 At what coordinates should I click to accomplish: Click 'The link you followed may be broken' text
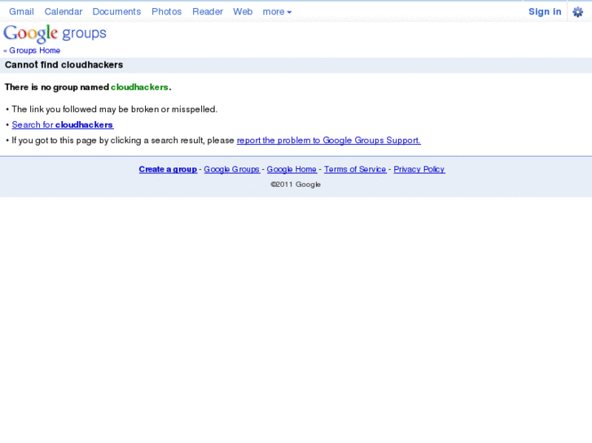114,110
